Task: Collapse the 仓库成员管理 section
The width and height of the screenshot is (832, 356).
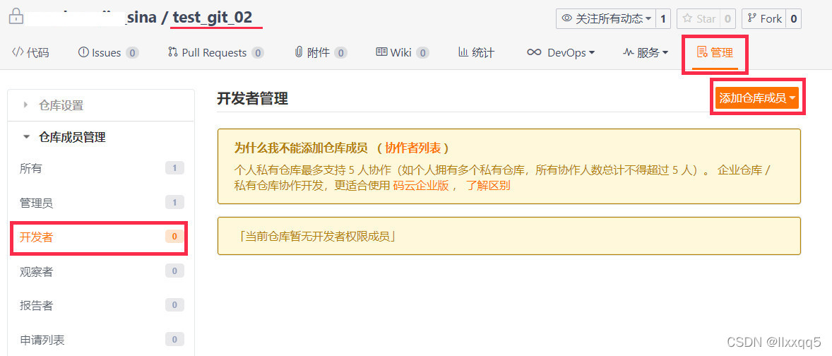Action: pyautogui.click(x=101, y=138)
